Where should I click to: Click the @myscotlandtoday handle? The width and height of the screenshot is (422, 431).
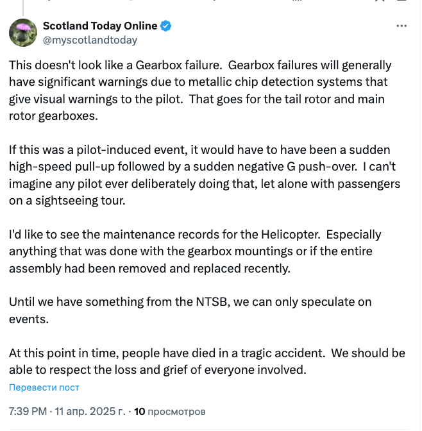click(90, 40)
